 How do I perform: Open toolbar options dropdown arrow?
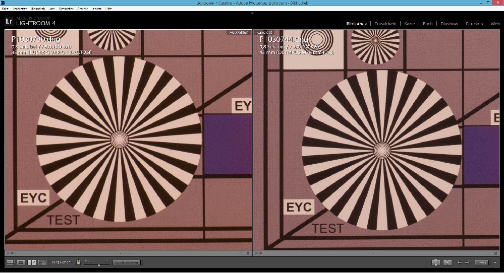click(x=495, y=262)
